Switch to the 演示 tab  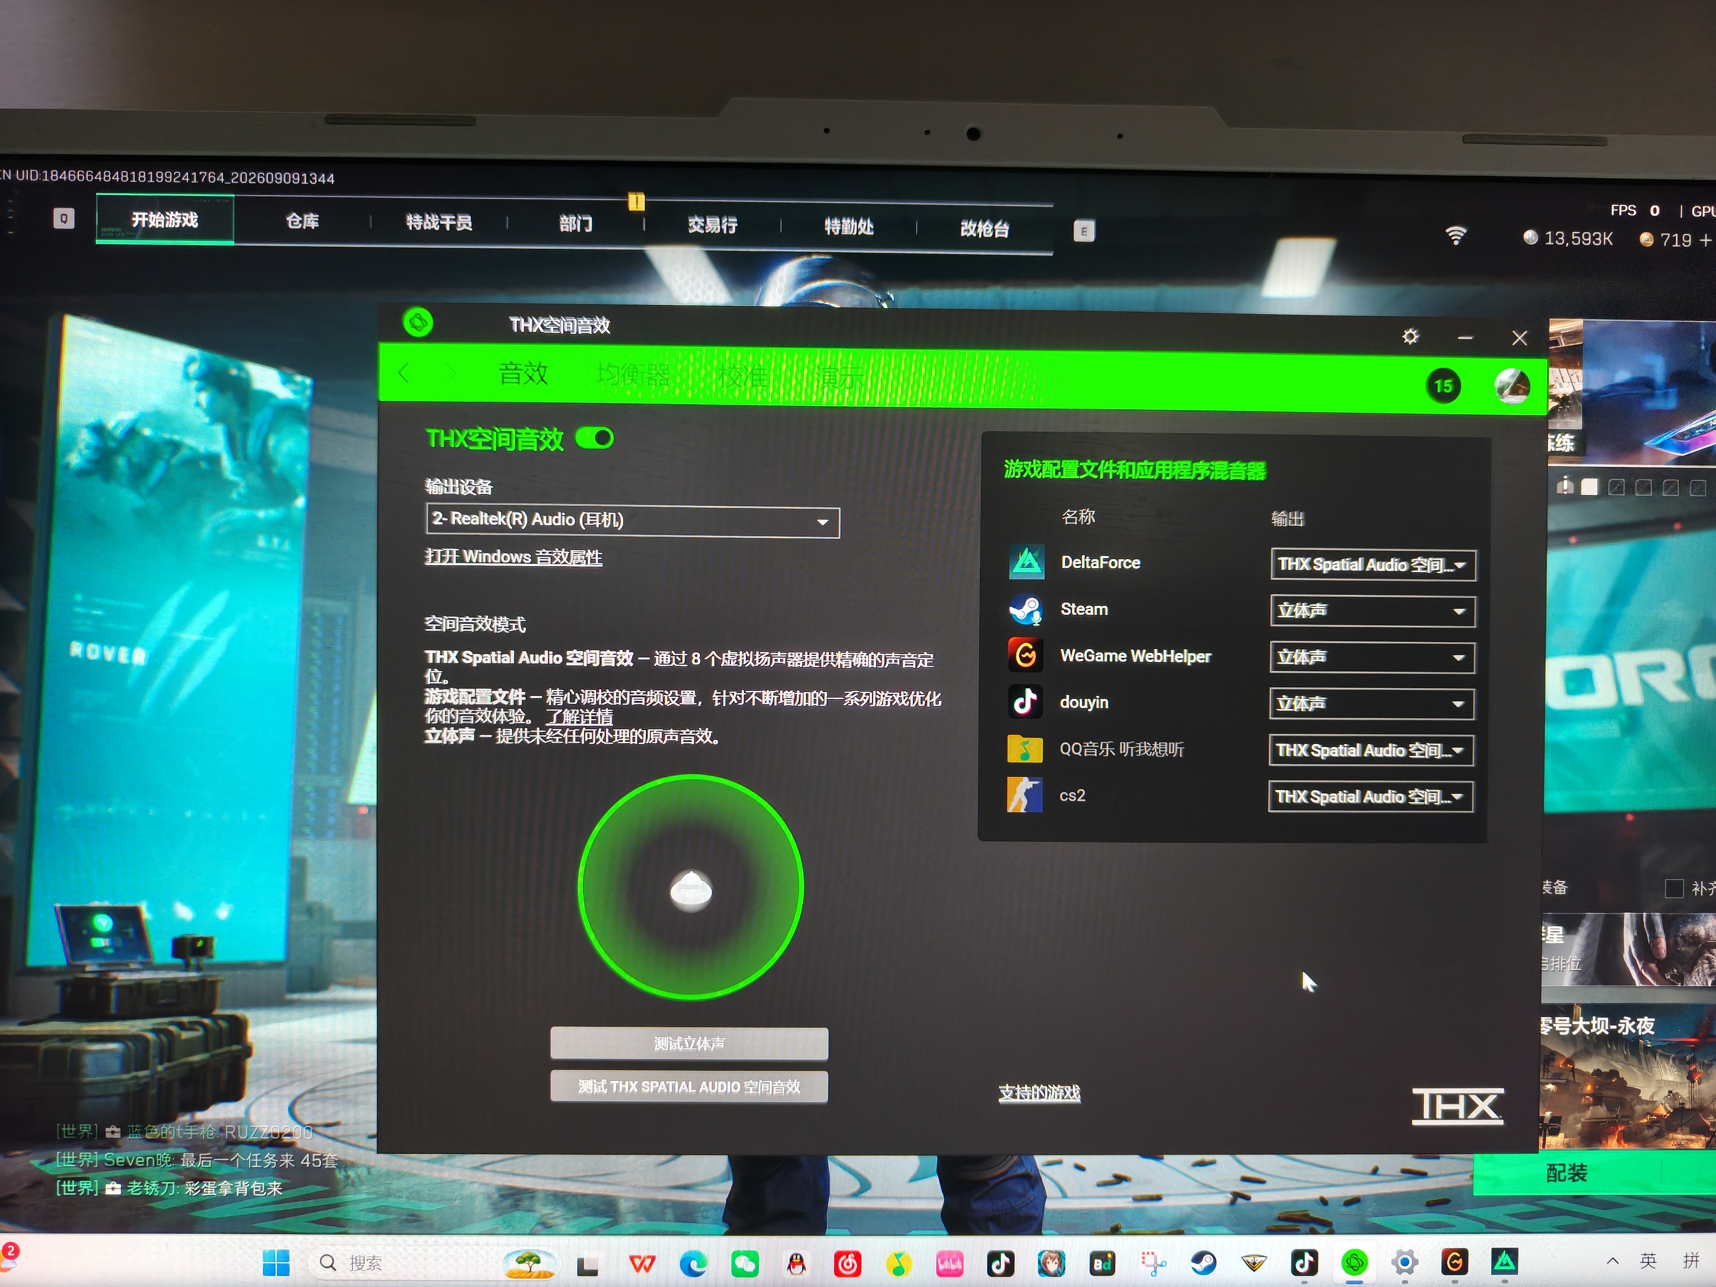pos(840,379)
